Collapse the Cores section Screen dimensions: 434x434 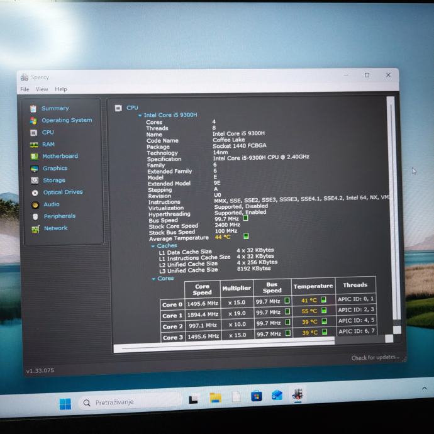click(153, 279)
